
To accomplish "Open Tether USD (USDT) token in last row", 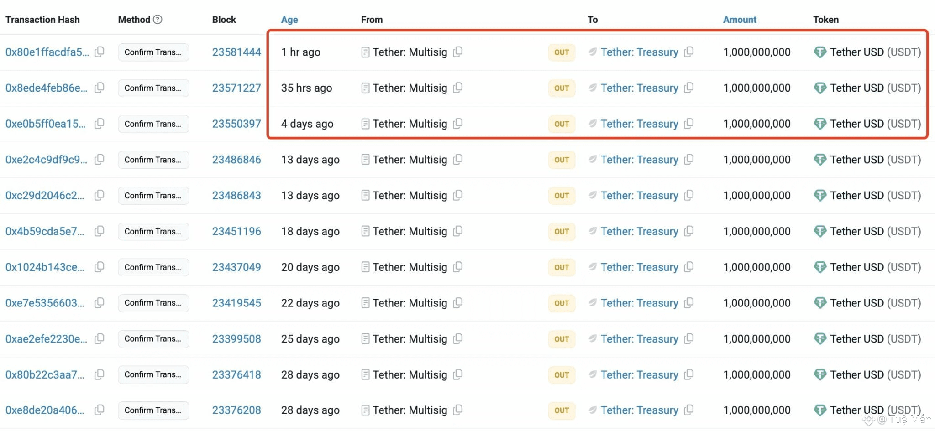I will tap(875, 410).
